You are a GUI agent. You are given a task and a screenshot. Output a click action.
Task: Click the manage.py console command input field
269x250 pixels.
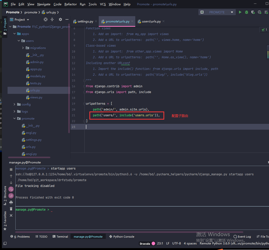pyautogui.click(x=142, y=218)
